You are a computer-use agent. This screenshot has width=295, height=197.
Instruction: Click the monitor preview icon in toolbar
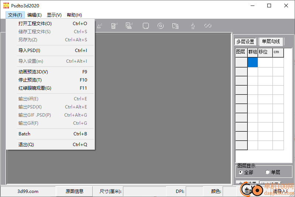click(x=146, y=26)
